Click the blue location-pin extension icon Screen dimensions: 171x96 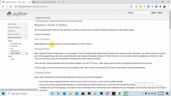pos(156,6)
